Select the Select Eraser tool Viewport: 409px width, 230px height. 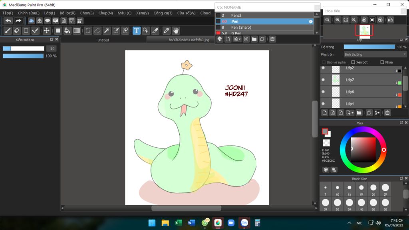pyautogui.click(x=125, y=31)
